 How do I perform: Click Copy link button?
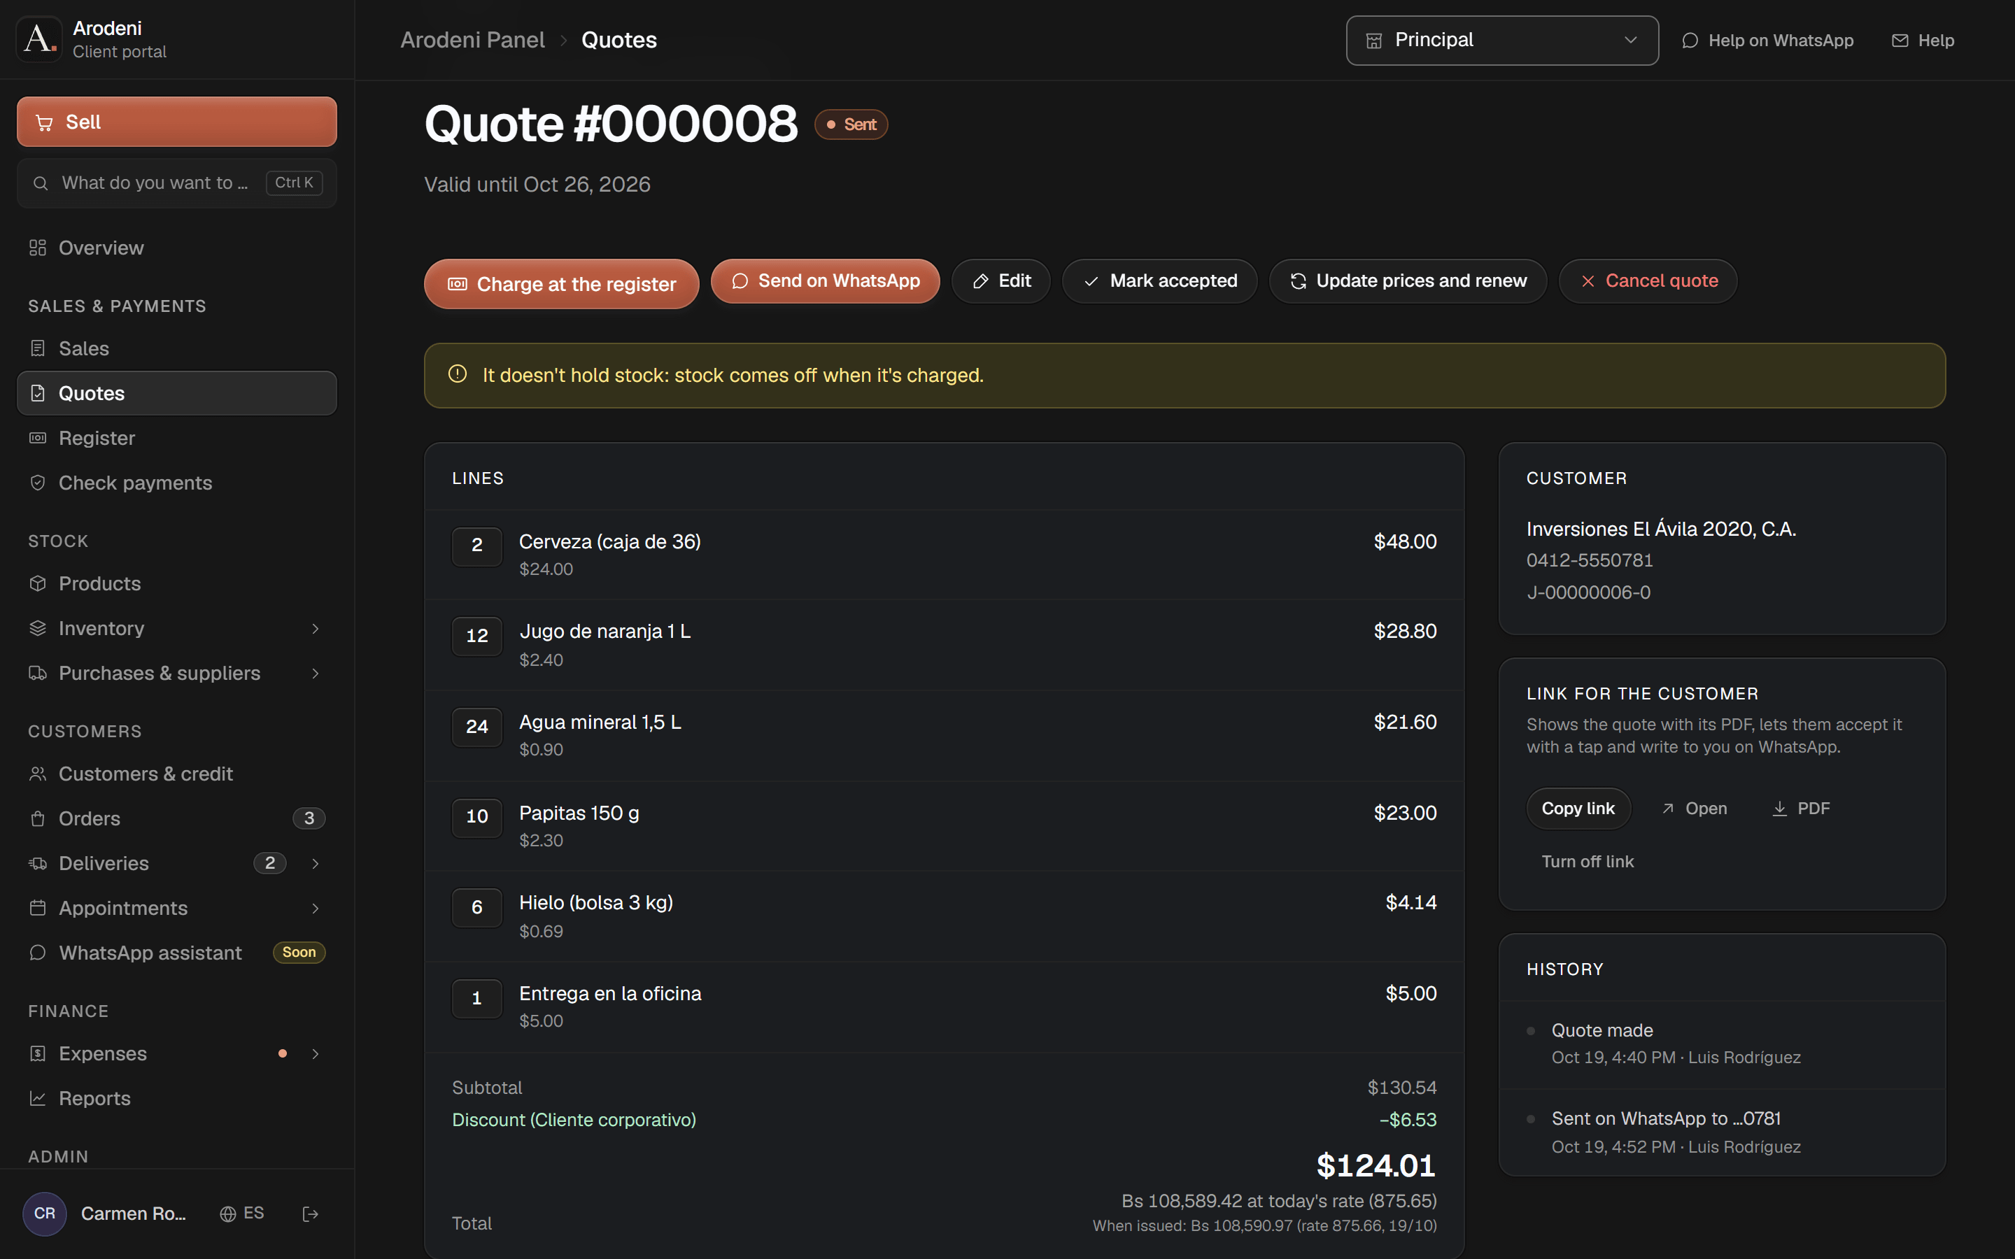point(1578,809)
